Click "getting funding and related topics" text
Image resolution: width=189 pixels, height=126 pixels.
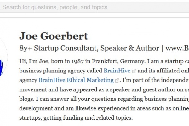tap(100, 118)
